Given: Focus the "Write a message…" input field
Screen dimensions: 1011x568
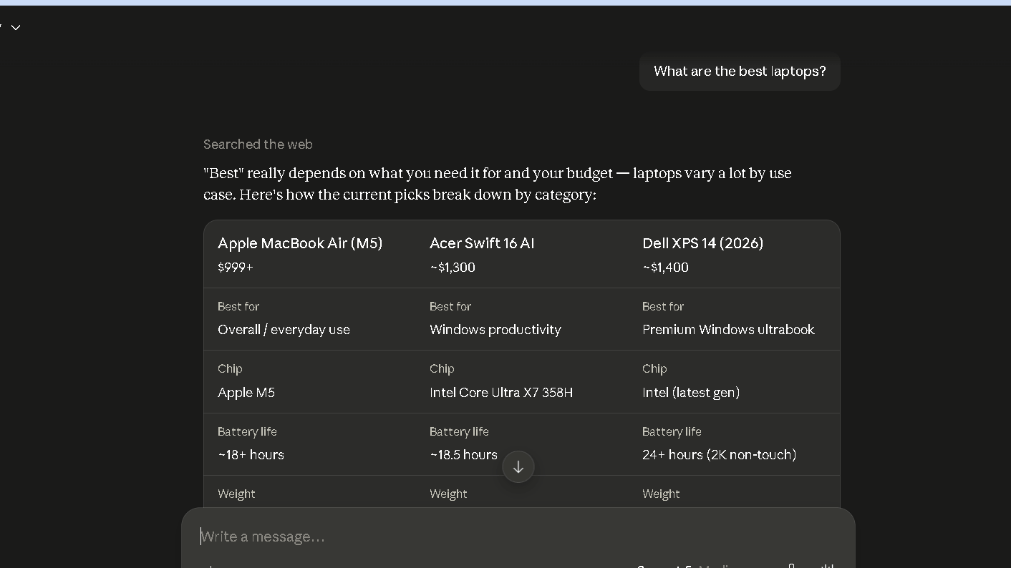Looking at the screenshot, I should tap(518, 537).
